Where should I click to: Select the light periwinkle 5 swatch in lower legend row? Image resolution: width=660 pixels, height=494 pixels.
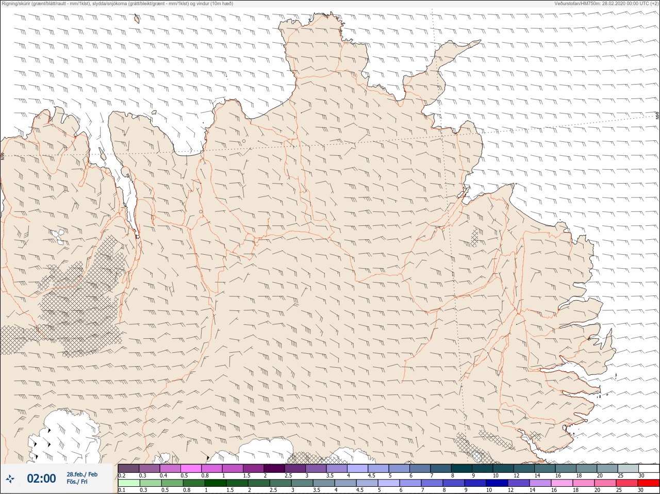pos(389,483)
